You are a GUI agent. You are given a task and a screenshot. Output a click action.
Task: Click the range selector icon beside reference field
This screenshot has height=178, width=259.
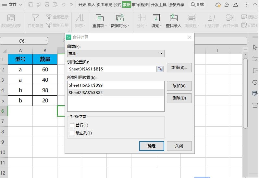(160, 69)
